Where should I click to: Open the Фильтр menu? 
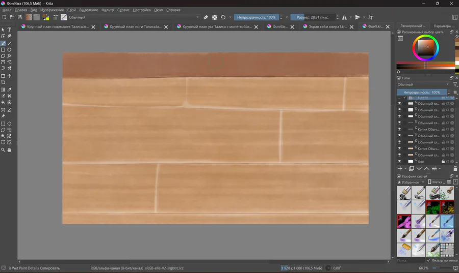click(108, 10)
